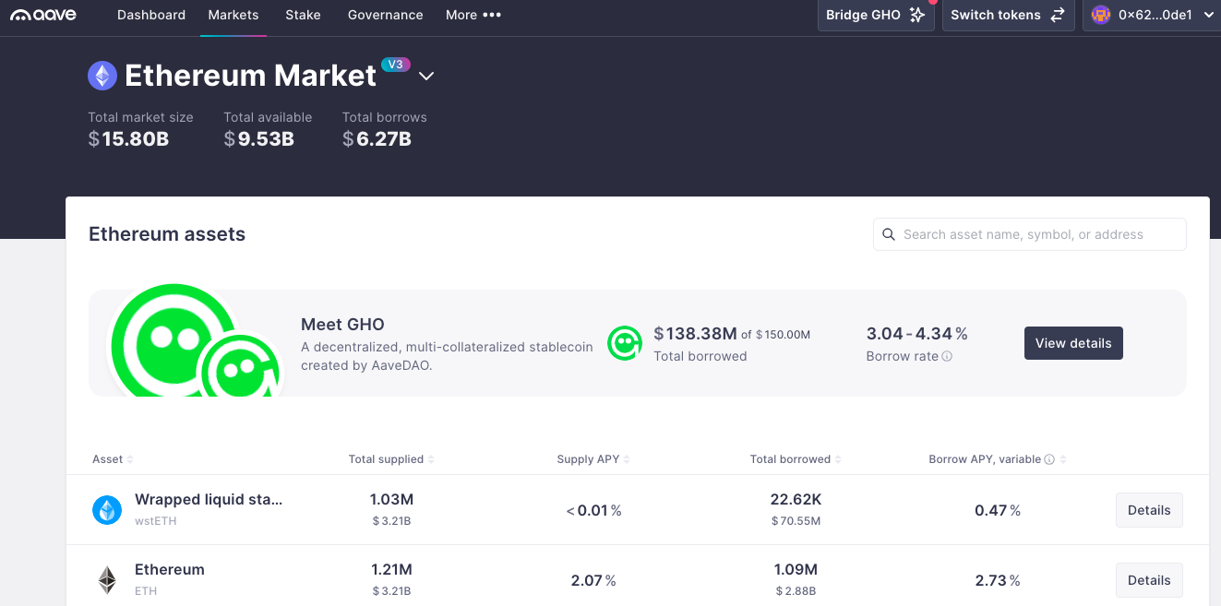Focus the asset search field
This screenshot has height=606, width=1221.
click(x=1030, y=234)
